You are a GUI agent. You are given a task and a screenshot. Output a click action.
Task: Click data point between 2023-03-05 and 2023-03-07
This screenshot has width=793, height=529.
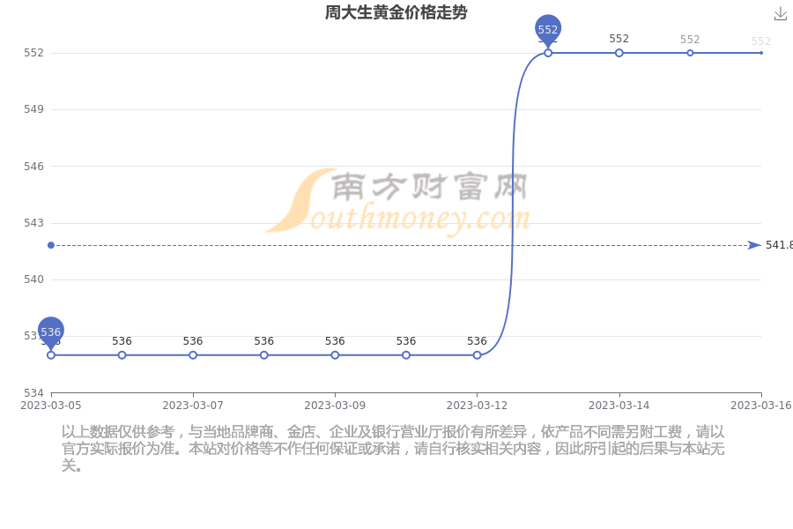pos(122,355)
